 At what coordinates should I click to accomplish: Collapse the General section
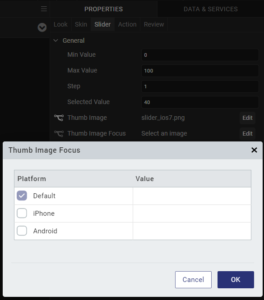(x=56, y=41)
